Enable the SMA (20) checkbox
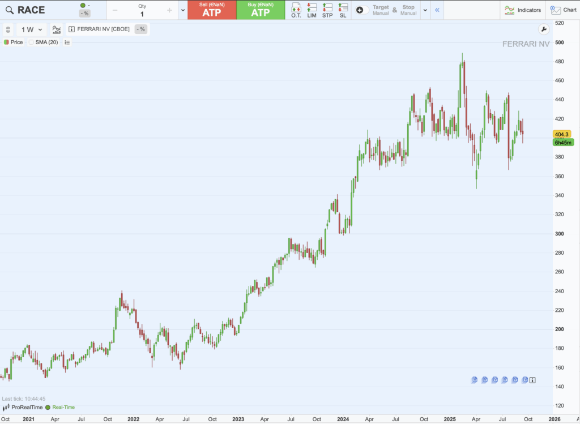The height and width of the screenshot is (424, 580). [x=31, y=42]
